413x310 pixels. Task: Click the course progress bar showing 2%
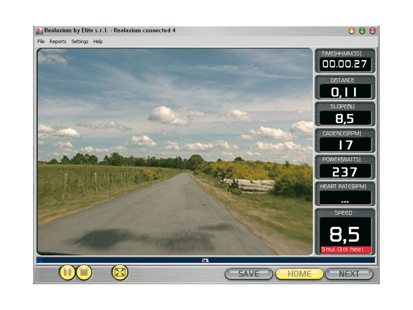[x=205, y=260]
